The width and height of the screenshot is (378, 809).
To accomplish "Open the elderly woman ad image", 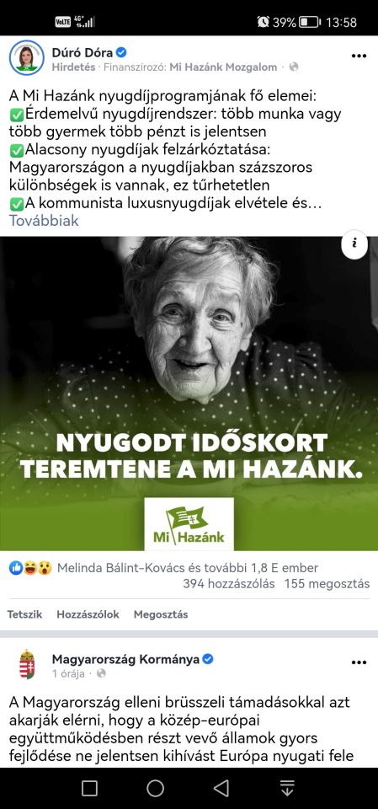I will [189, 394].
